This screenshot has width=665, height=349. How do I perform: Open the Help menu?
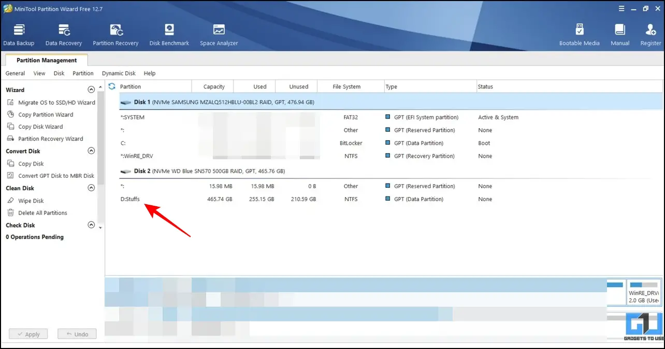150,73
